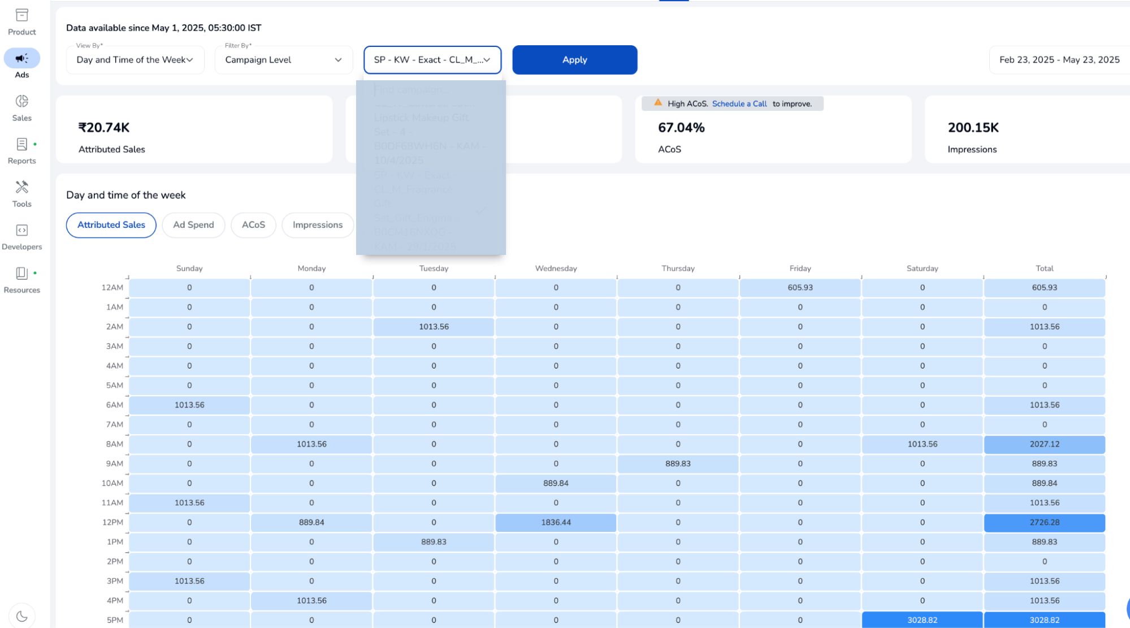This screenshot has width=1130, height=628.
Task: Click the Tuesday 1PM cell 889.83
Action: click(x=434, y=542)
